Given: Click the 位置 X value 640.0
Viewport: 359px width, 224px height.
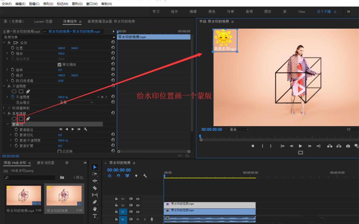Looking at the screenshot, I should click(x=61, y=48).
